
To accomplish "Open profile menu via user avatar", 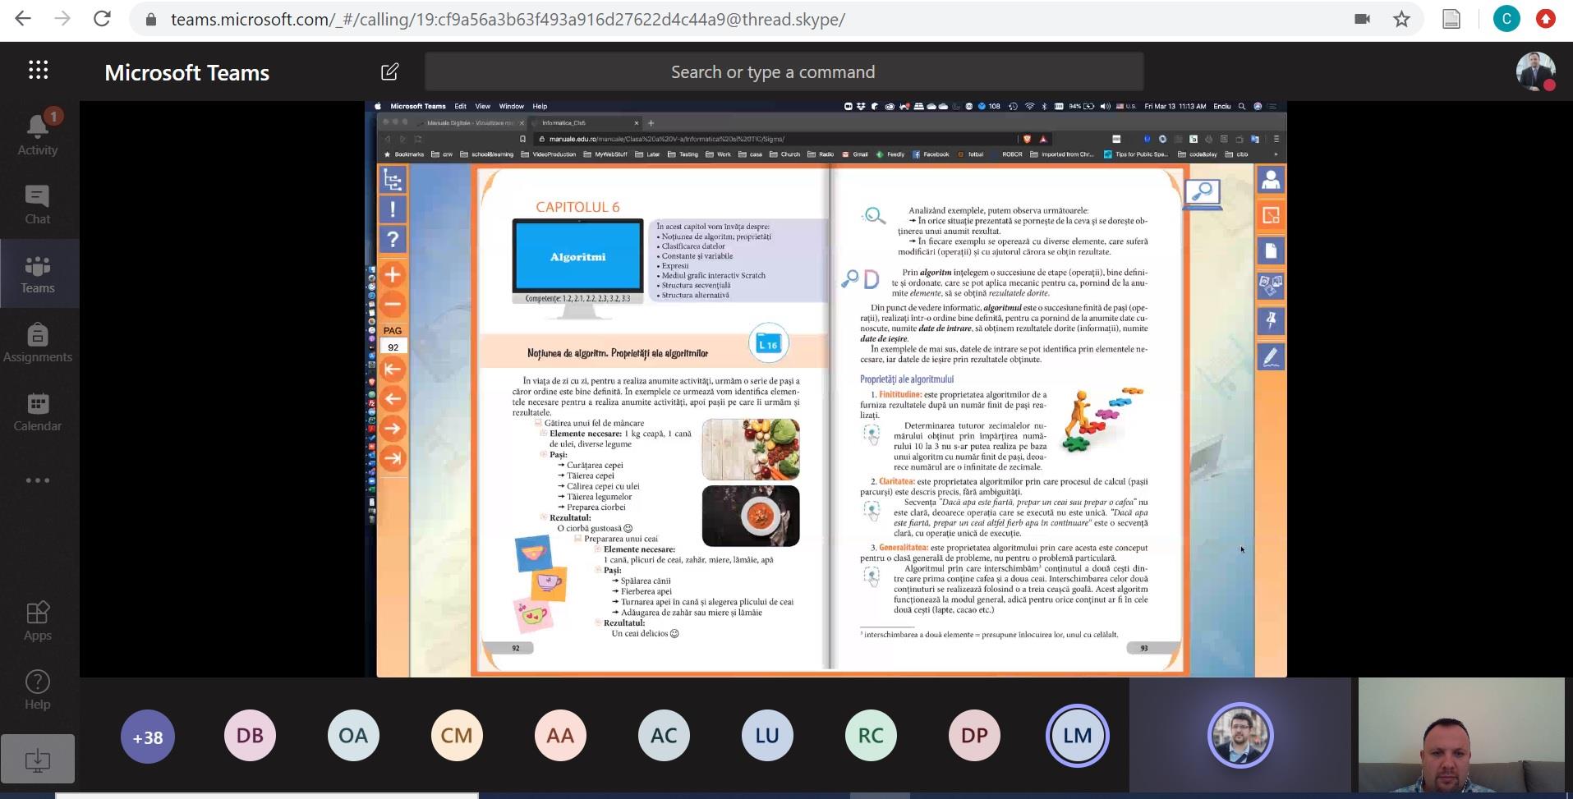I will click(x=1535, y=71).
